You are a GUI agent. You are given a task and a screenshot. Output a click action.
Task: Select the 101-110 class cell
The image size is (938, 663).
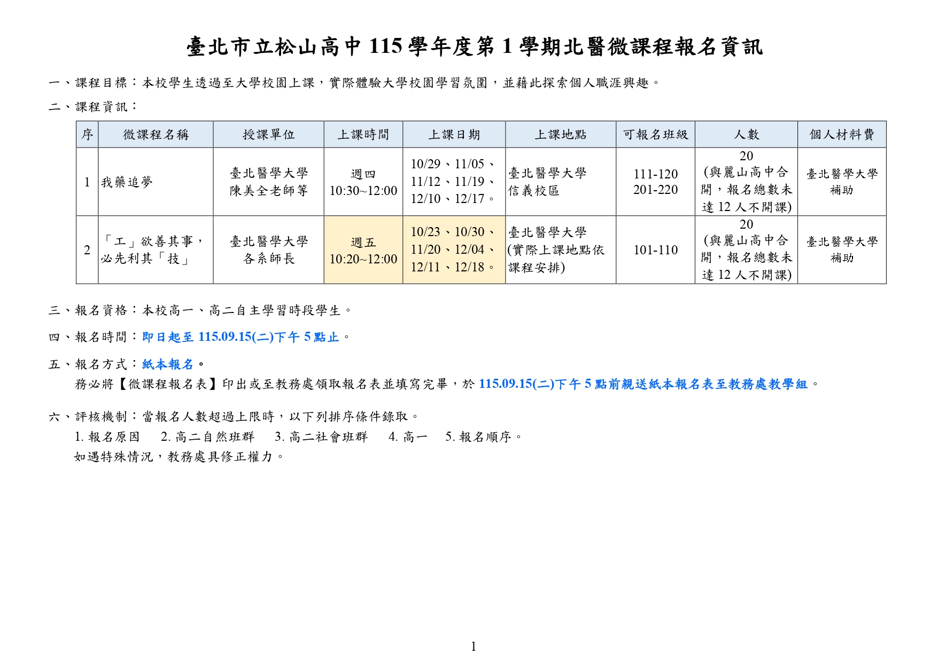tap(655, 250)
